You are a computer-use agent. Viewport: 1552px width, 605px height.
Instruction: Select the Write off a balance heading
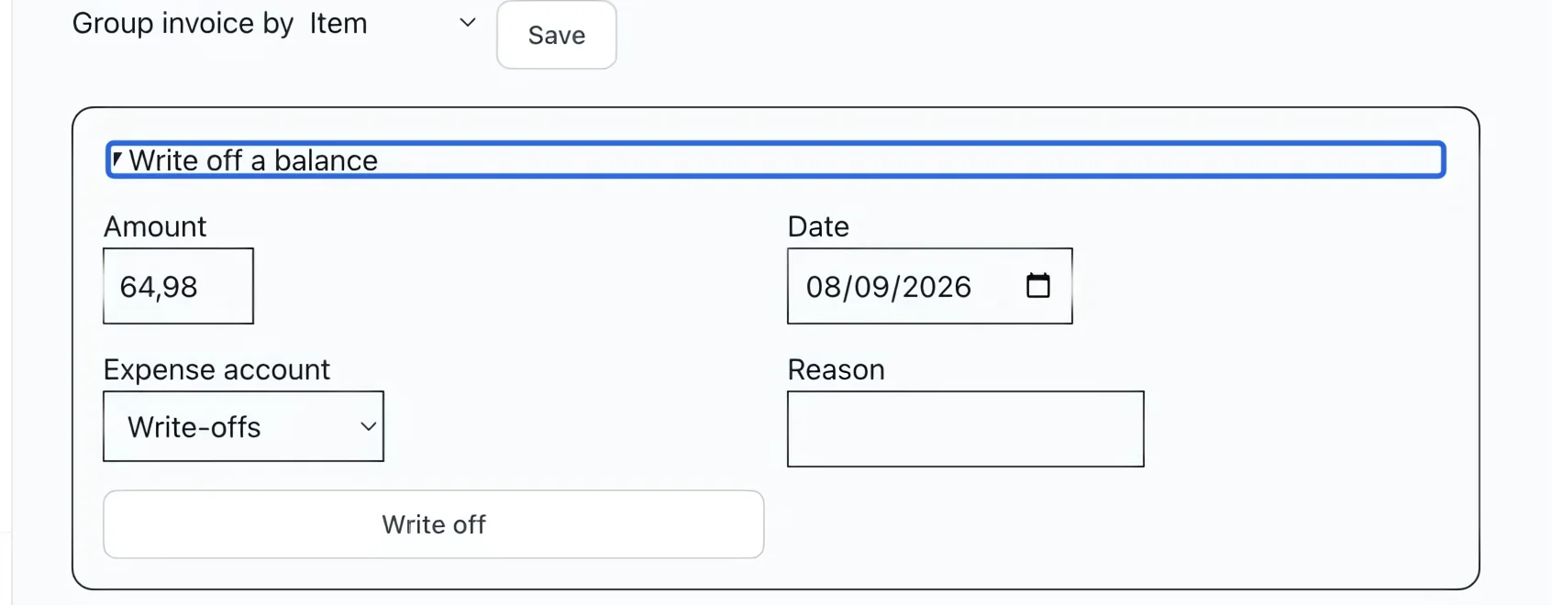(x=253, y=160)
